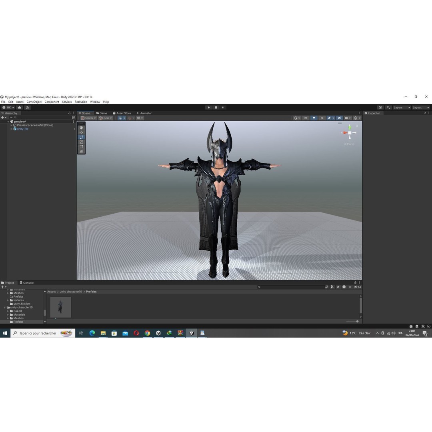This screenshot has width=432, height=432.
Task: Open Unity Cloud services icon
Action: (x=20, y=108)
